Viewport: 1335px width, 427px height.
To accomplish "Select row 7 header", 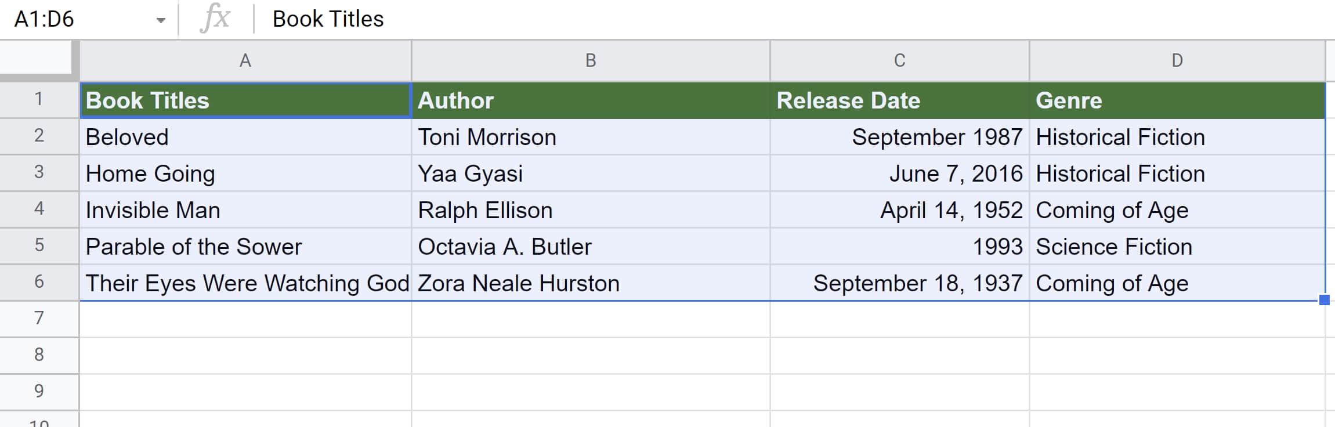I will tap(39, 319).
